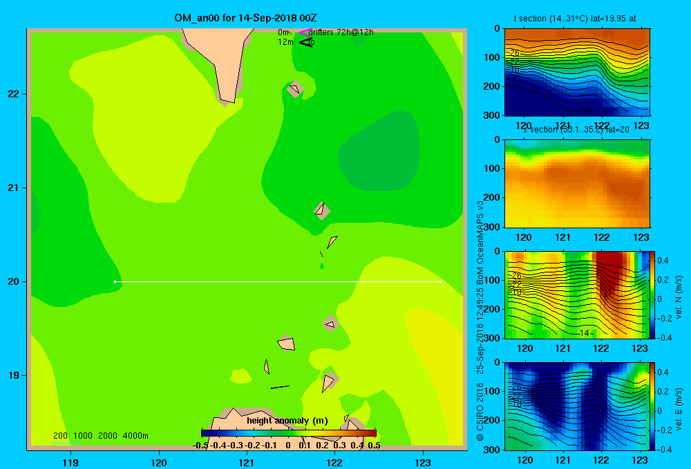
Task: Click the 's section (33.1..35.2) lat=20' heading
Action: (x=576, y=130)
